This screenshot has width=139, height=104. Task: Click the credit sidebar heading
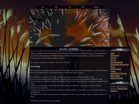click(120, 82)
